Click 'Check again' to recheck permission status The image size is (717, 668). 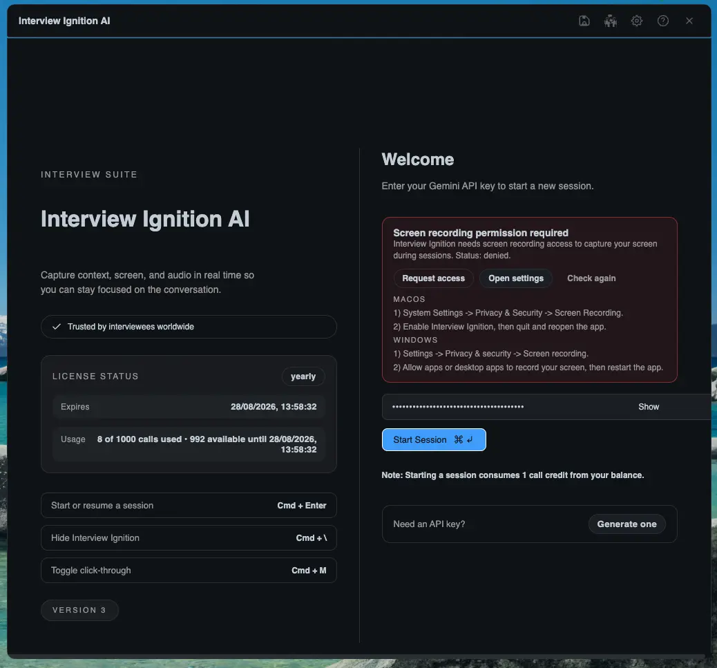[x=591, y=278]
